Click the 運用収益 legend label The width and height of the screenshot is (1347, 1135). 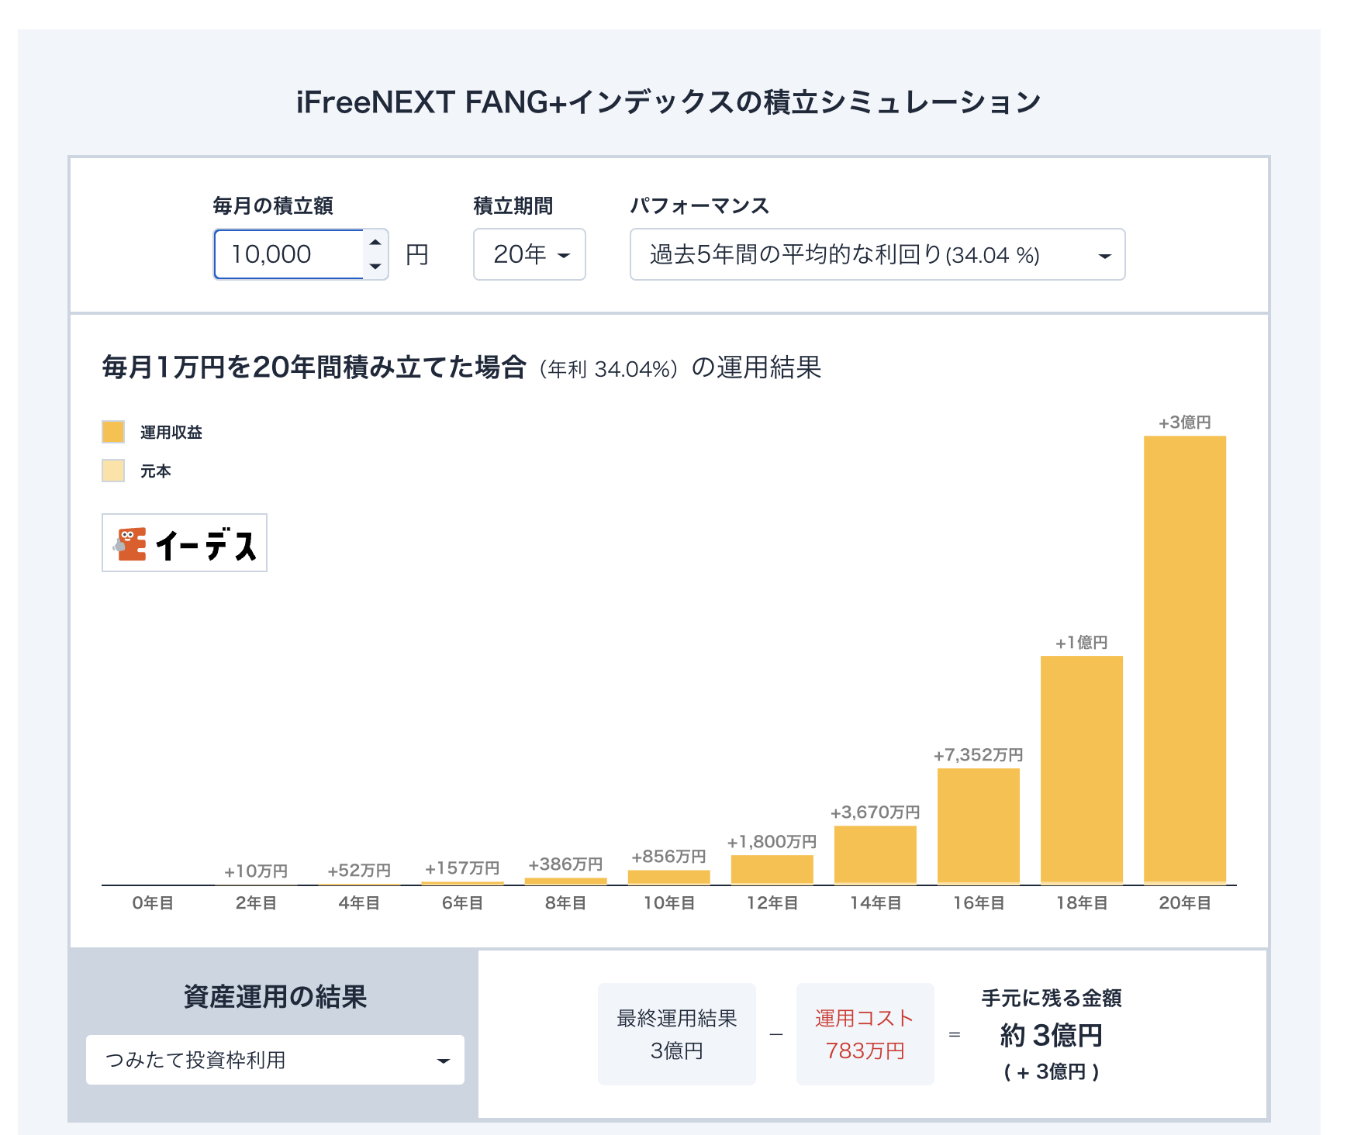pos(171,433)
